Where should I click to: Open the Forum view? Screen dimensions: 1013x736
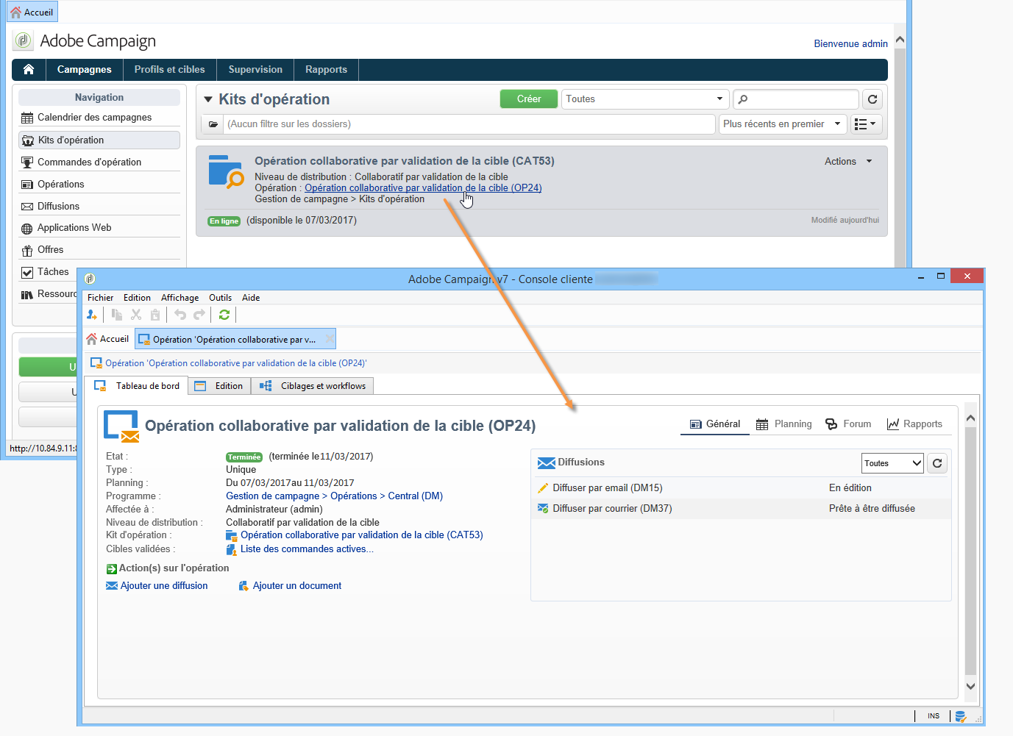(848, 424)
